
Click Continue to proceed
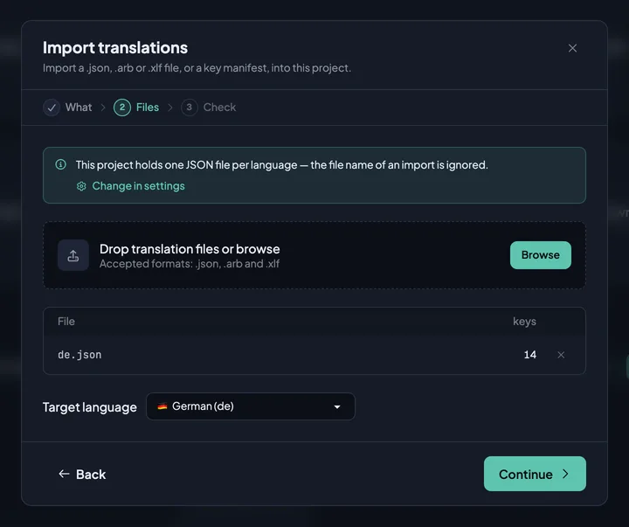[x=535, y=474]
